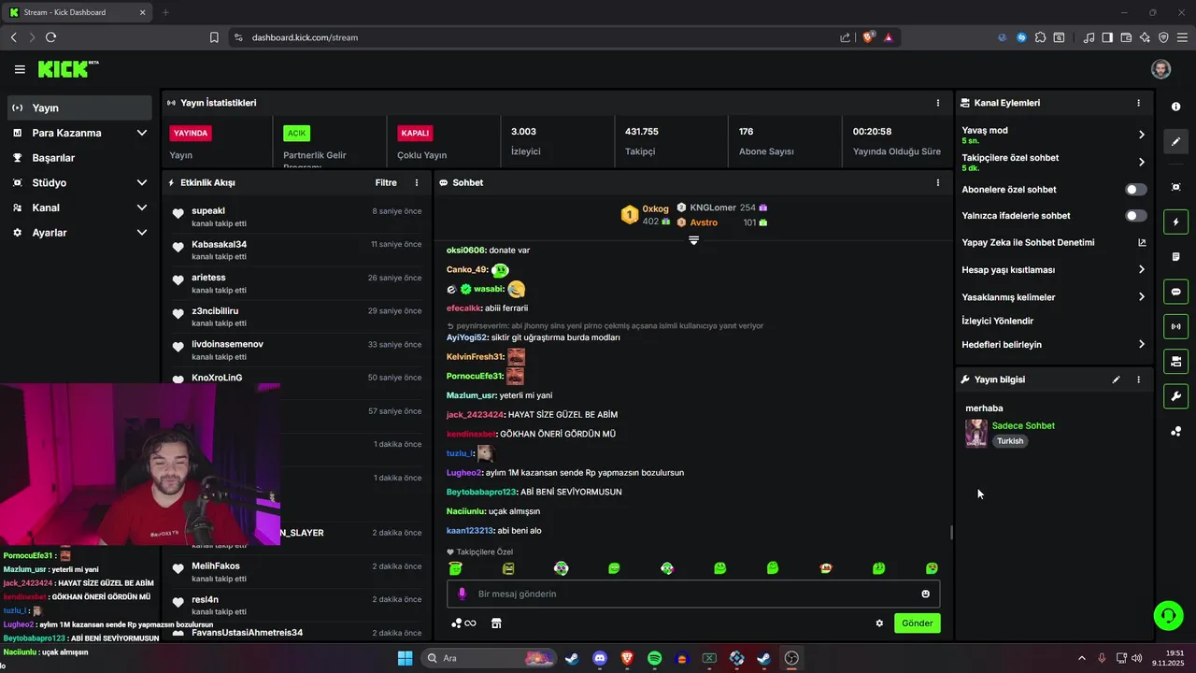Click the Filtre button in Etkinlik Akışı
Image resolution: width=1196 pixels, height=673 pixels.
[386, 183]
